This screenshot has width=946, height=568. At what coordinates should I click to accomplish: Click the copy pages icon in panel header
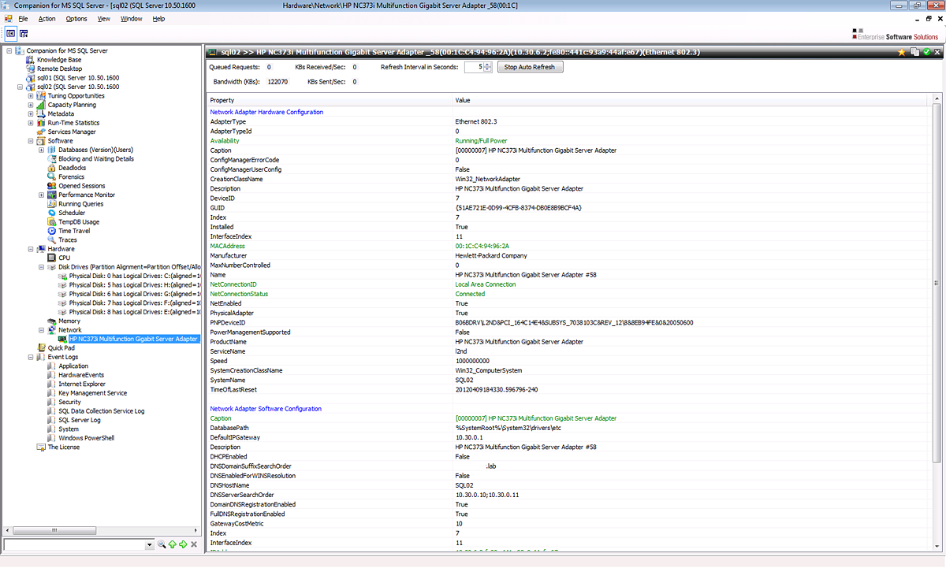point(915,52)
